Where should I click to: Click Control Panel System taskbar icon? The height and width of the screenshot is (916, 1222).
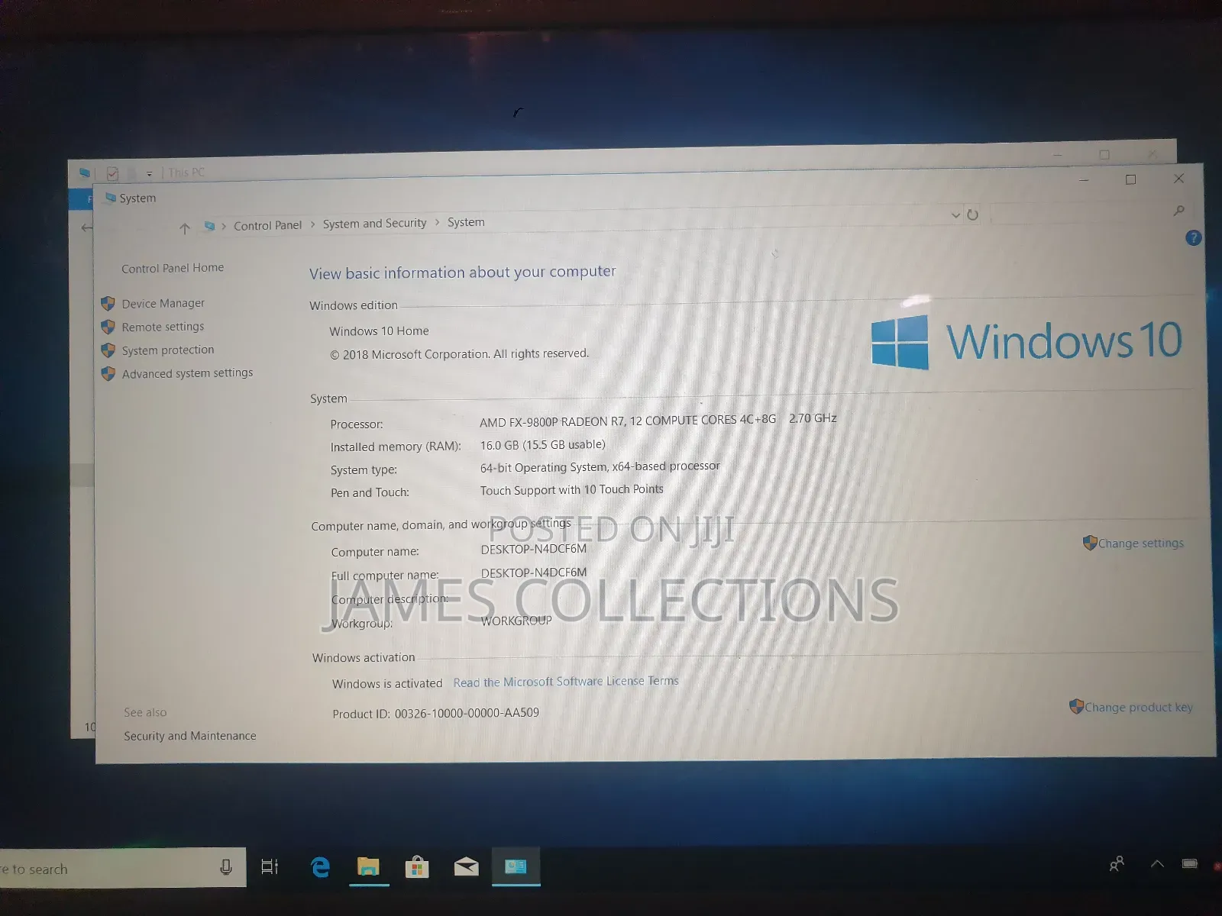point(516,866)
